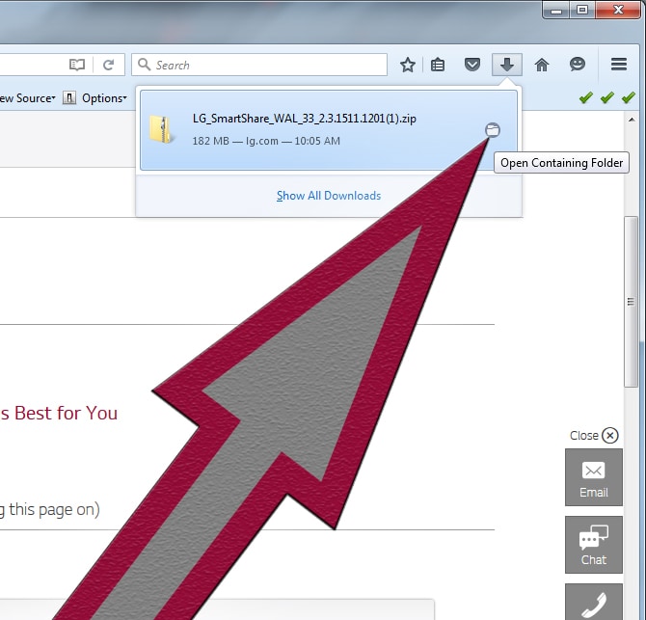Open the LG_SmartShare zip file icon

pyautogui.click(x=161, y=129)
